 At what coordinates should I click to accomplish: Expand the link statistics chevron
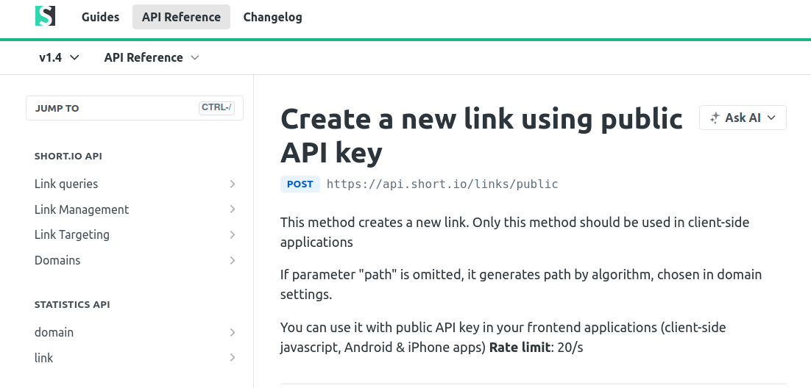coord(233,358)
